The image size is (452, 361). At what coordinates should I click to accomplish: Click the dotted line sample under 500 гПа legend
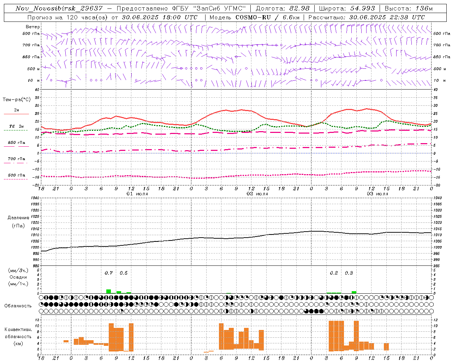pyautogui.click(x=16, y=179)
